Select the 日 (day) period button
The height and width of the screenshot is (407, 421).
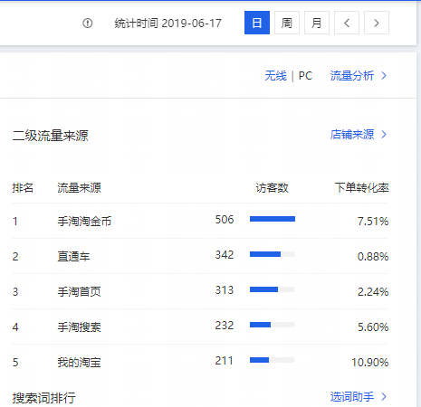pos(257,23)
